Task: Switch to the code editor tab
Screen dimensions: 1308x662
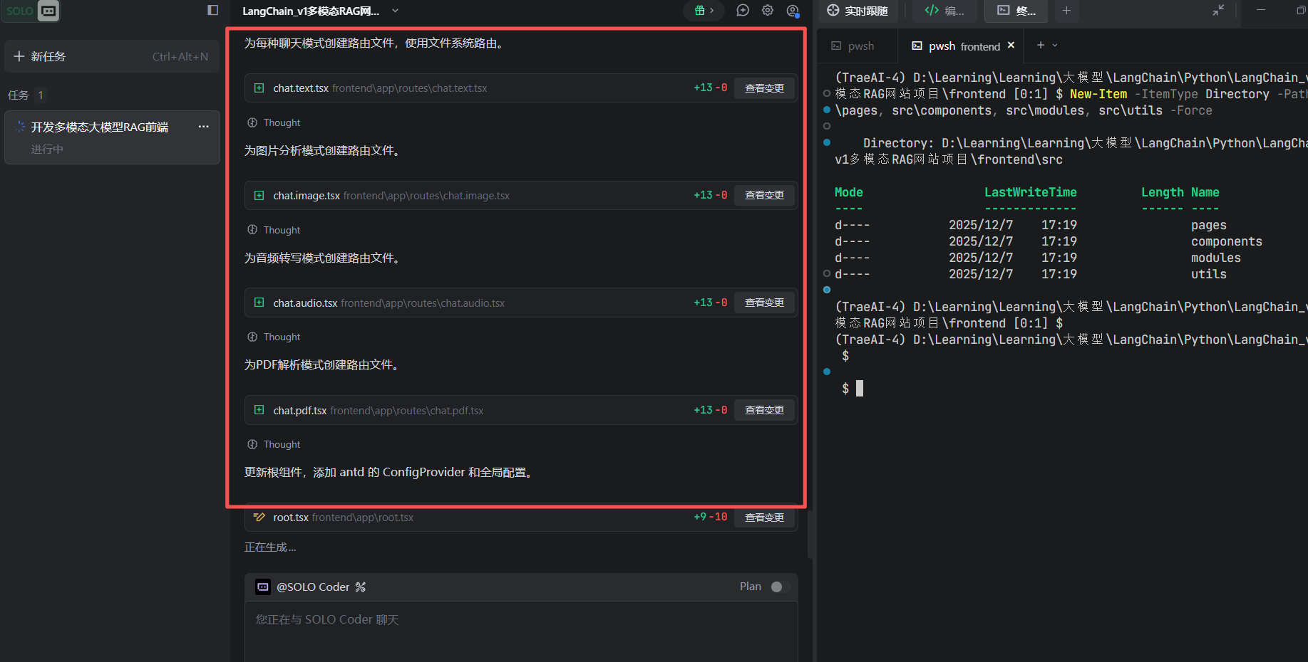Action: (x=944, y=11)
